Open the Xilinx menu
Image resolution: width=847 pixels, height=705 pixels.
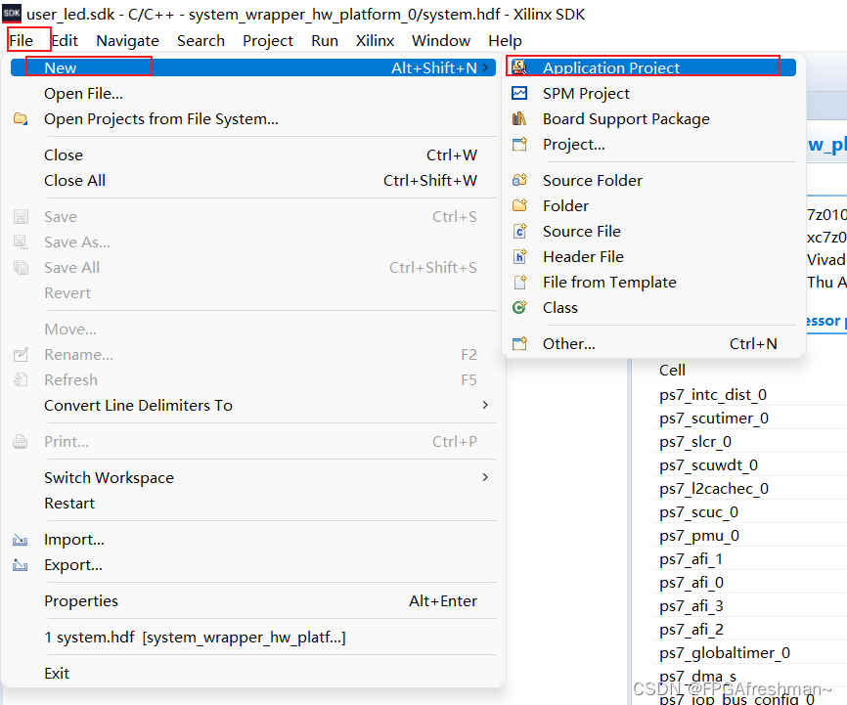(x=375, y=40)
